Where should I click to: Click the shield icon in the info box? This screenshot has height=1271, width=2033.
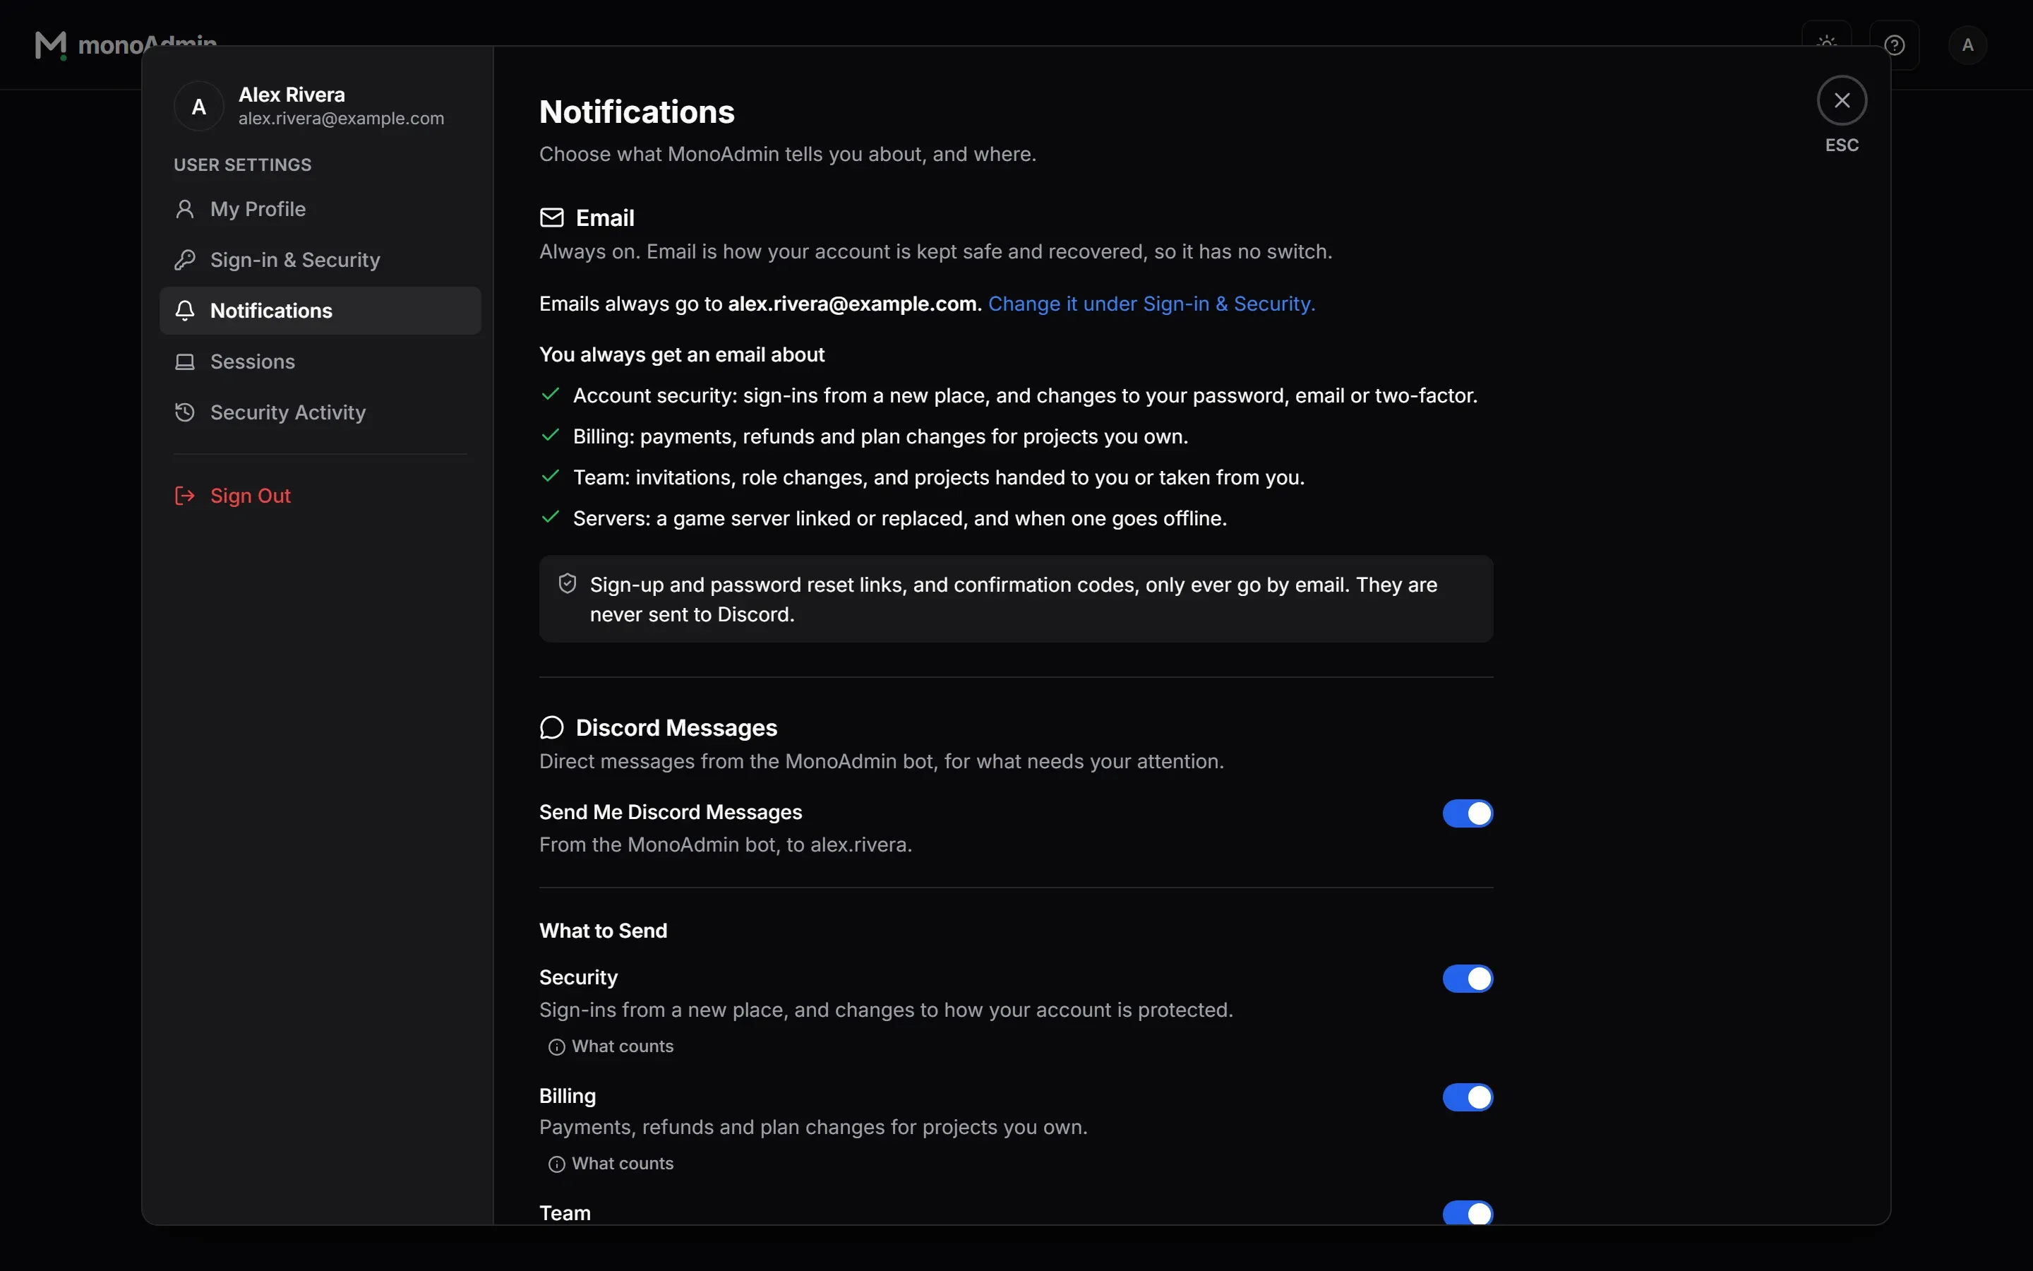(568, 583)
